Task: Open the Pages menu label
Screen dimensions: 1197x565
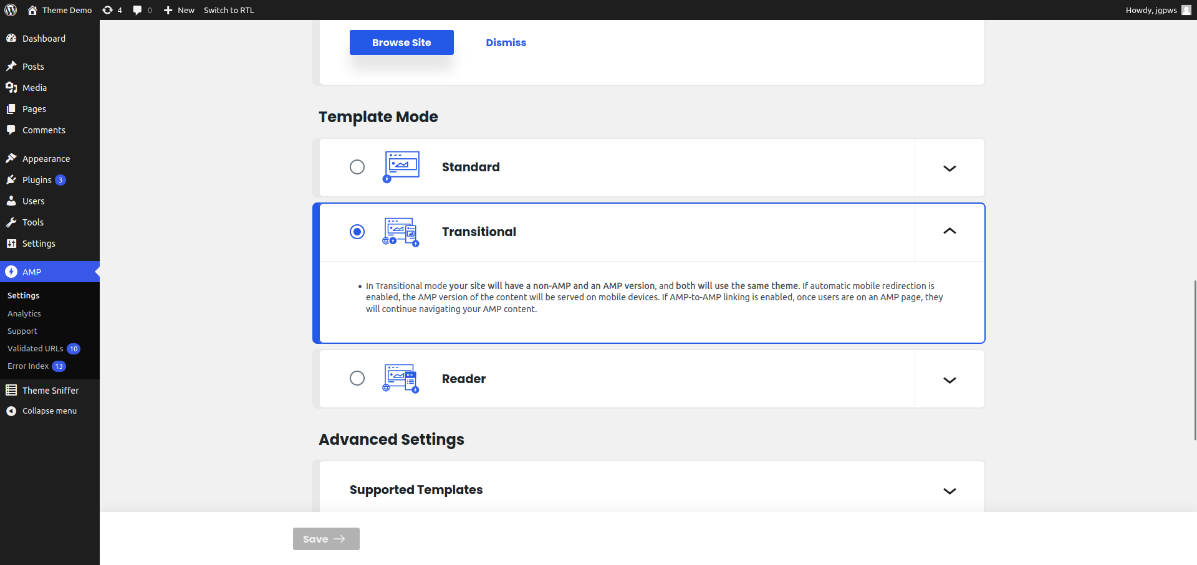Action: coord(34,109)
